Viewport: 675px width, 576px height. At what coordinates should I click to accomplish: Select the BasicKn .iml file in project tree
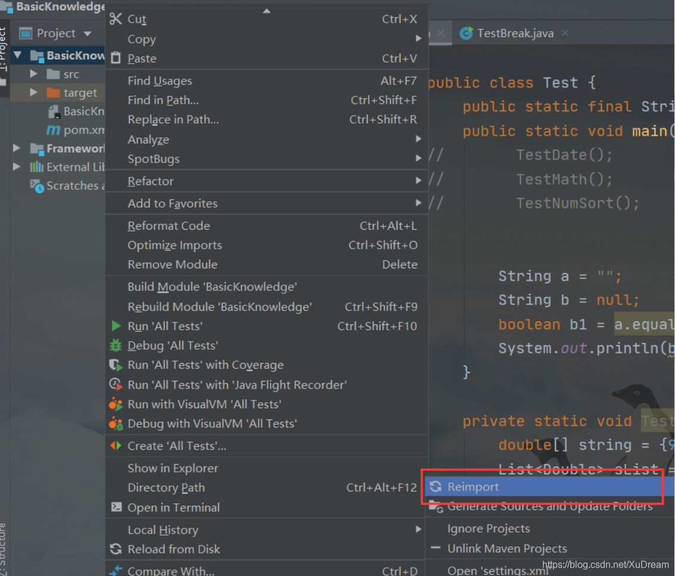[77, 111]
